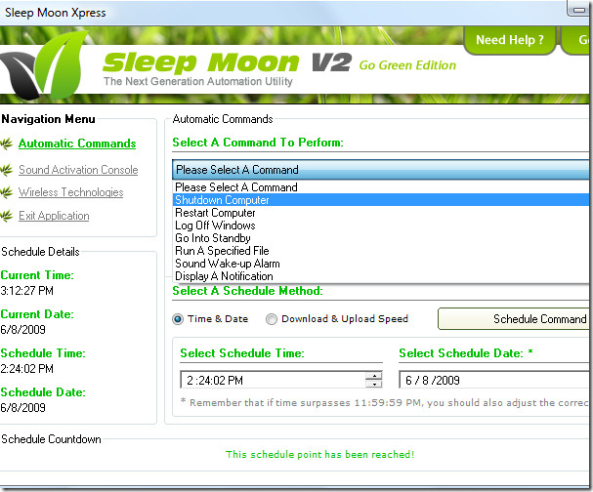Click the leaf icon beside Wireless Technologies

point(6,192)
